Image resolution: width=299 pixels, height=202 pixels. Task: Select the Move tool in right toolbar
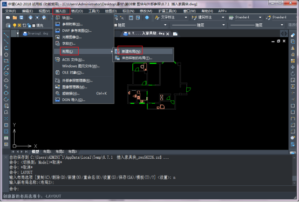pyautogui.click(x=293, y=67)
